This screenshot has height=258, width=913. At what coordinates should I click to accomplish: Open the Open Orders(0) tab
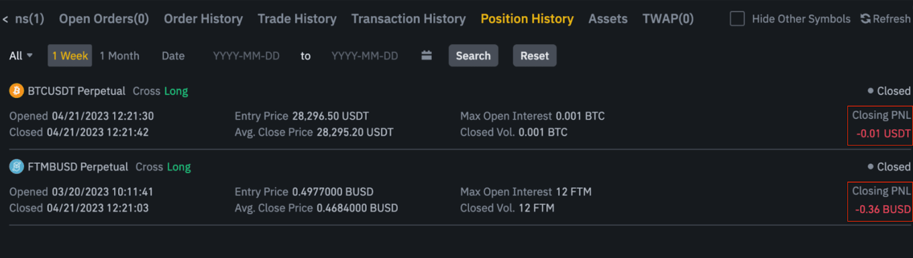pos(104,19)
